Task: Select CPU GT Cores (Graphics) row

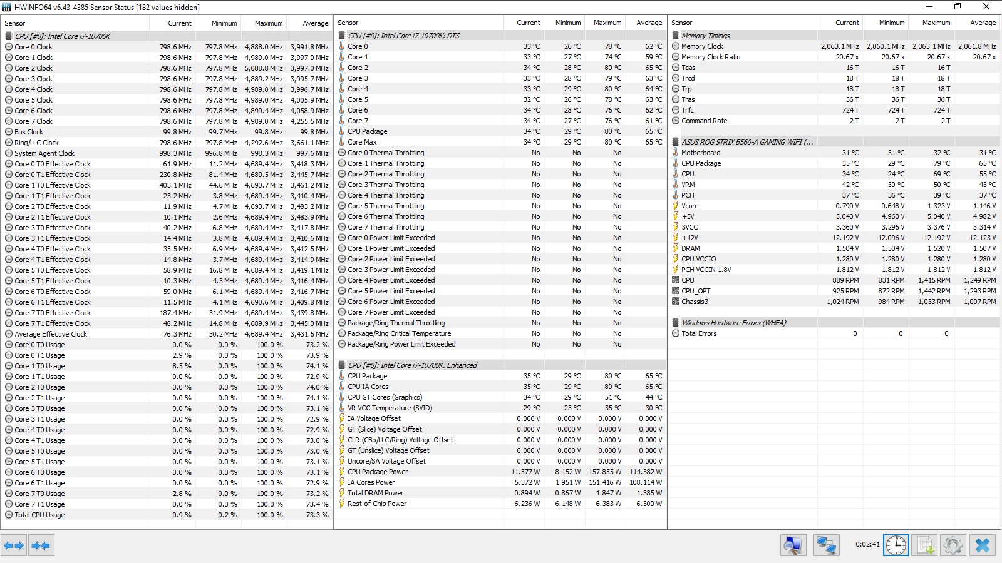Action: tap(500, 397)
